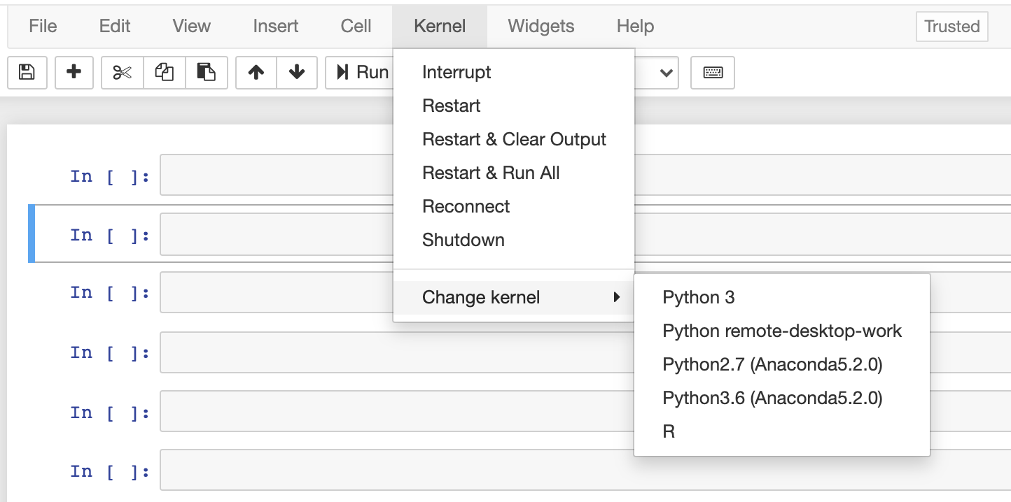Move selected cell down with arrow icon

click(x=297, y=73)
